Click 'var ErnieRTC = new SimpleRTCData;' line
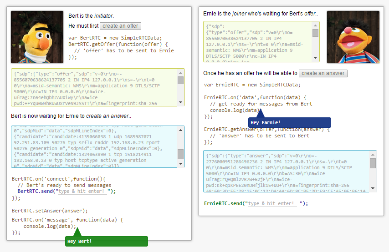 tap(252, 85)
